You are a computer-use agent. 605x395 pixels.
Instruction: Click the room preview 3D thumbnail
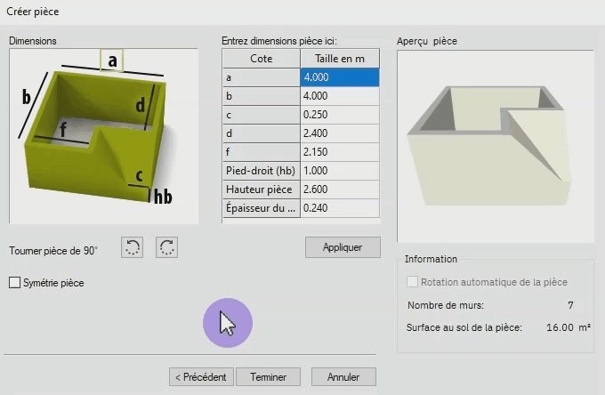tap(496, 146)
